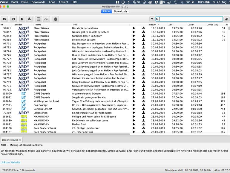Sort by the Thema column header
Image resolution: width=230 pixels, height=173 pixels.
tap(38, 25)
